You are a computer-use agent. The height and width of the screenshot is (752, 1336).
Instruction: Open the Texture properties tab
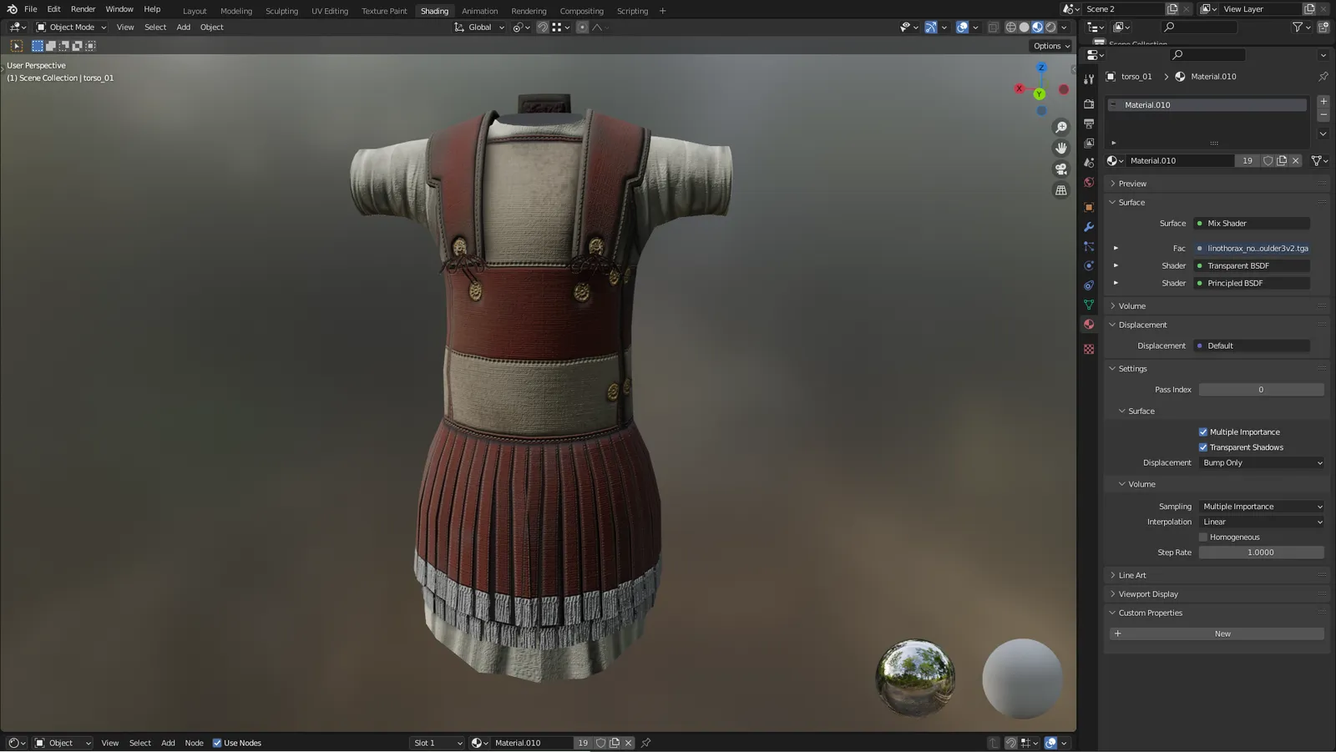click(1089, 349)
